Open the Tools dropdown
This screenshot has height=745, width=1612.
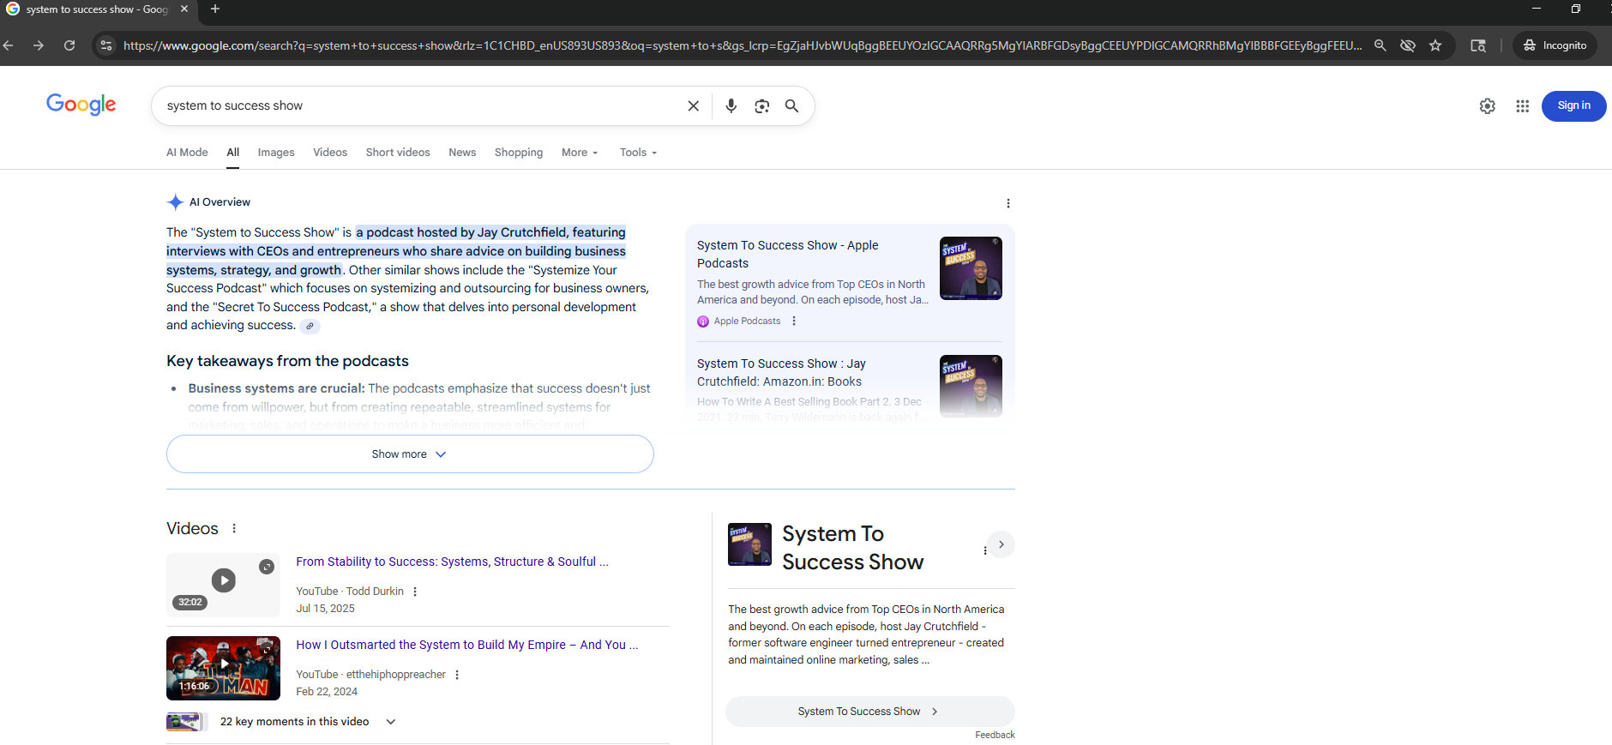pyautogui.click(x=638, y=153)
